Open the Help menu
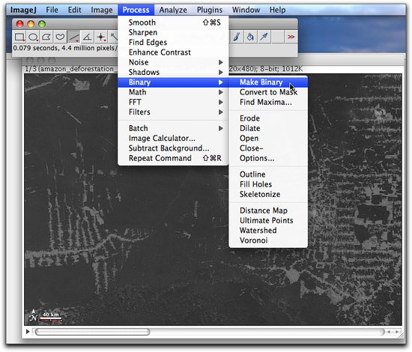The width and height of the screenshot is (412, 352). pyautogui.click(x=277, y=10)
